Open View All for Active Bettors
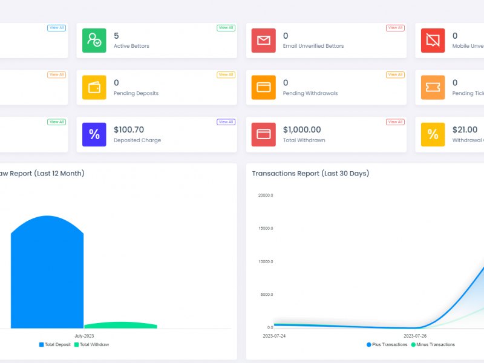 [226, 28]
